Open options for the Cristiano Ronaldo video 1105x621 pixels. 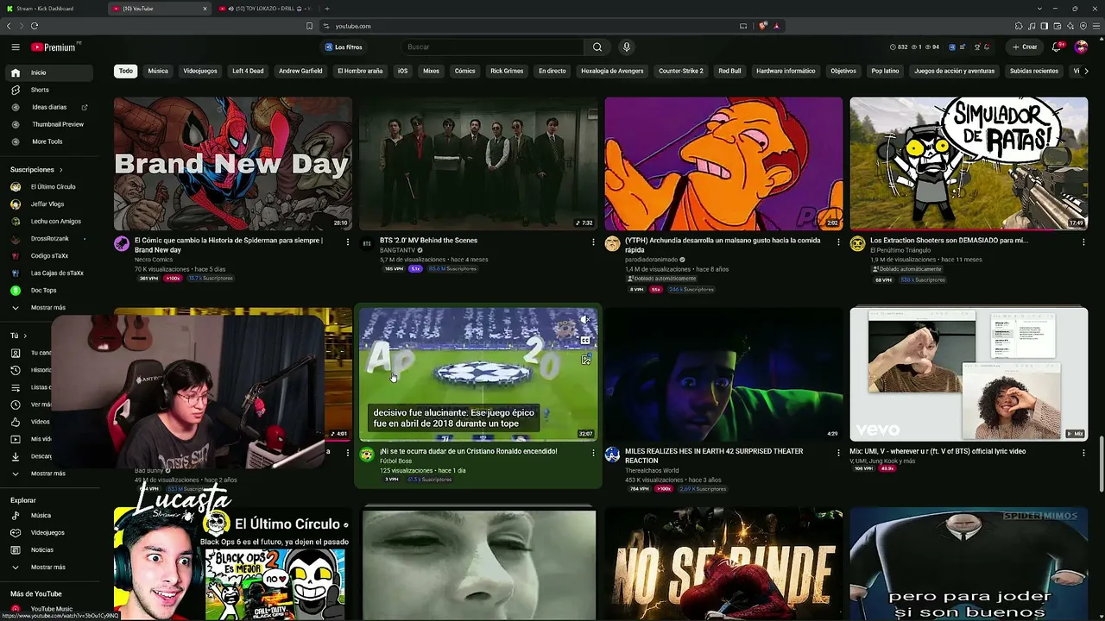point(593,453)
